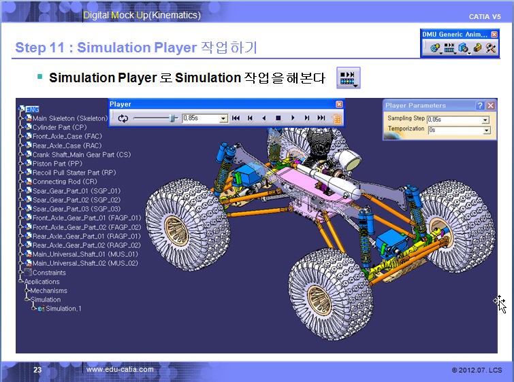Click the help button in Player Parameters
514x382 pixels.
[480, 105]
